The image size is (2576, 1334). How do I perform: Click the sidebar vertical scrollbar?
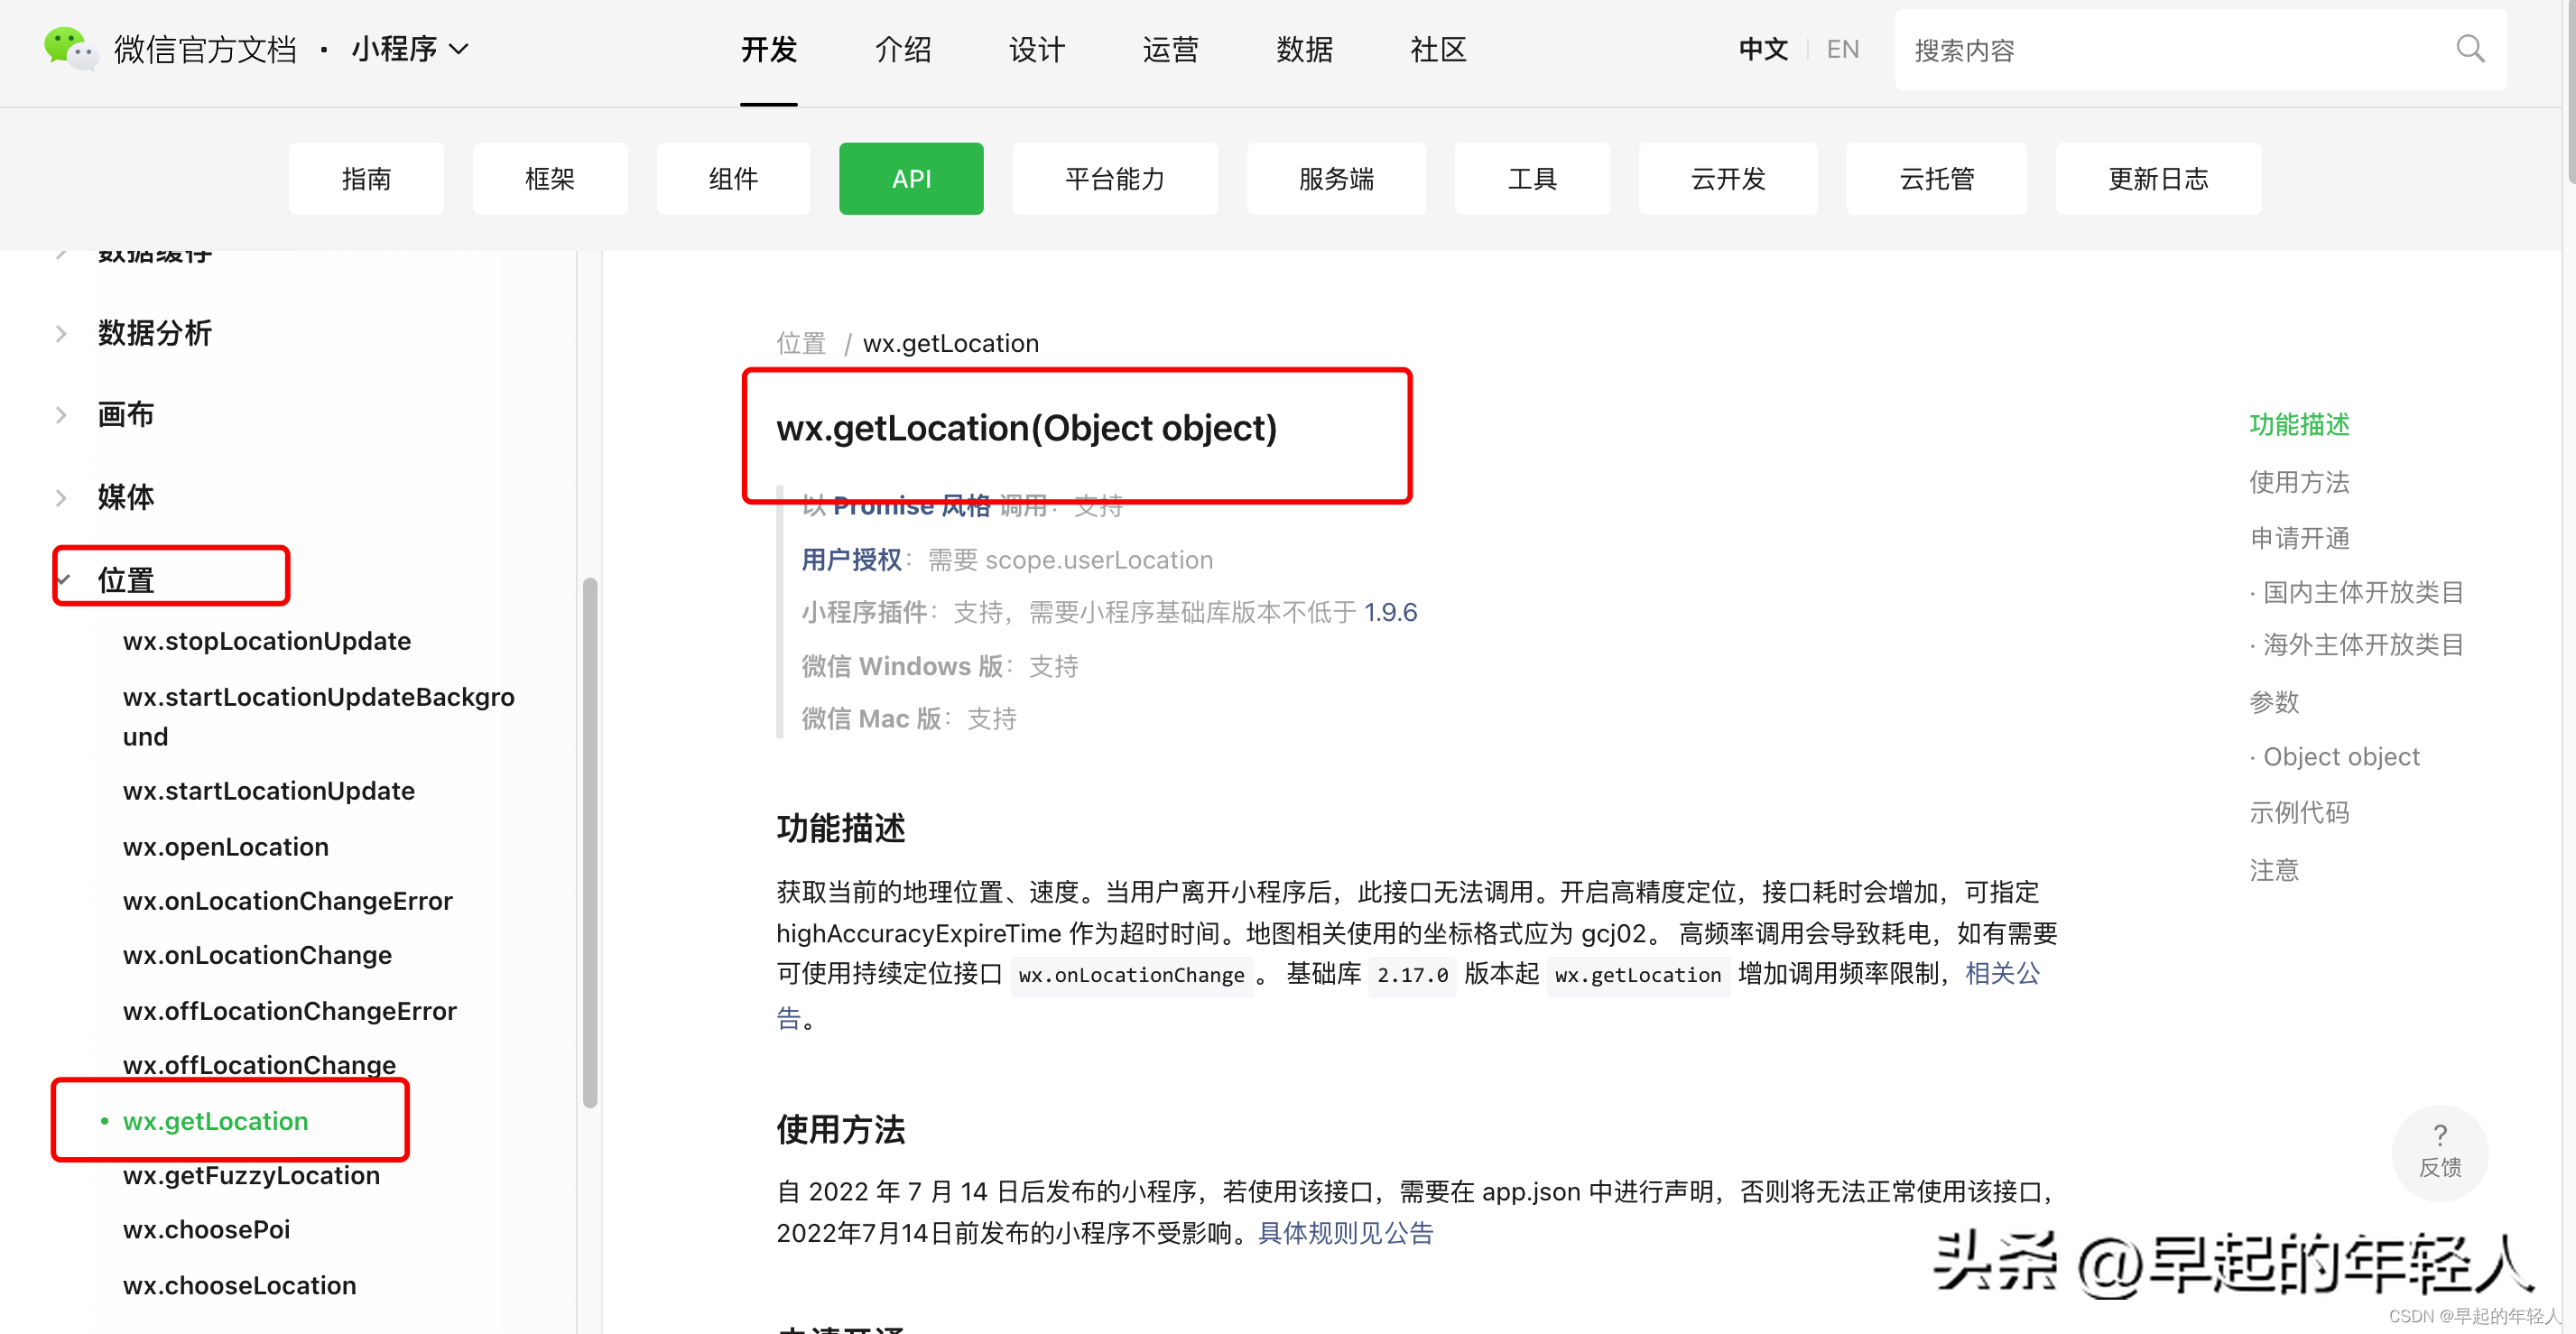point(590,842)
